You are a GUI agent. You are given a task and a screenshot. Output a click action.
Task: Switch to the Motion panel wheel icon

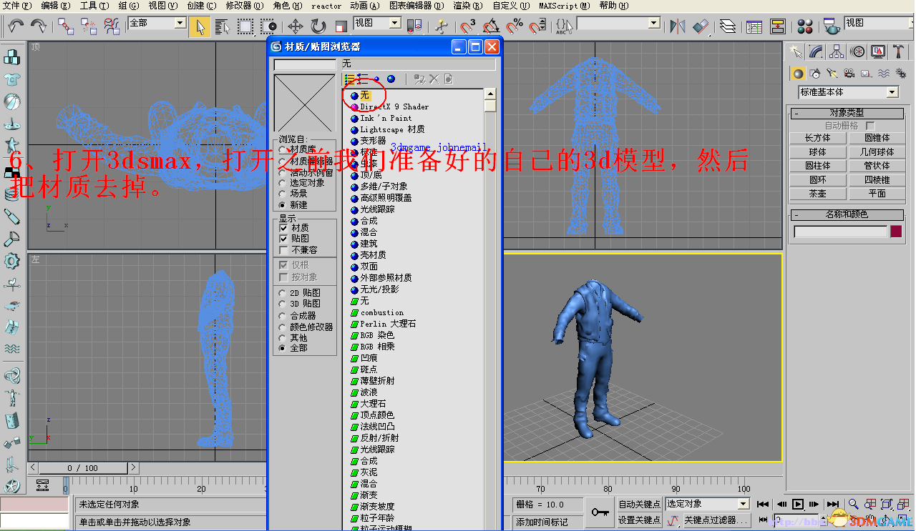click(858, 51)
